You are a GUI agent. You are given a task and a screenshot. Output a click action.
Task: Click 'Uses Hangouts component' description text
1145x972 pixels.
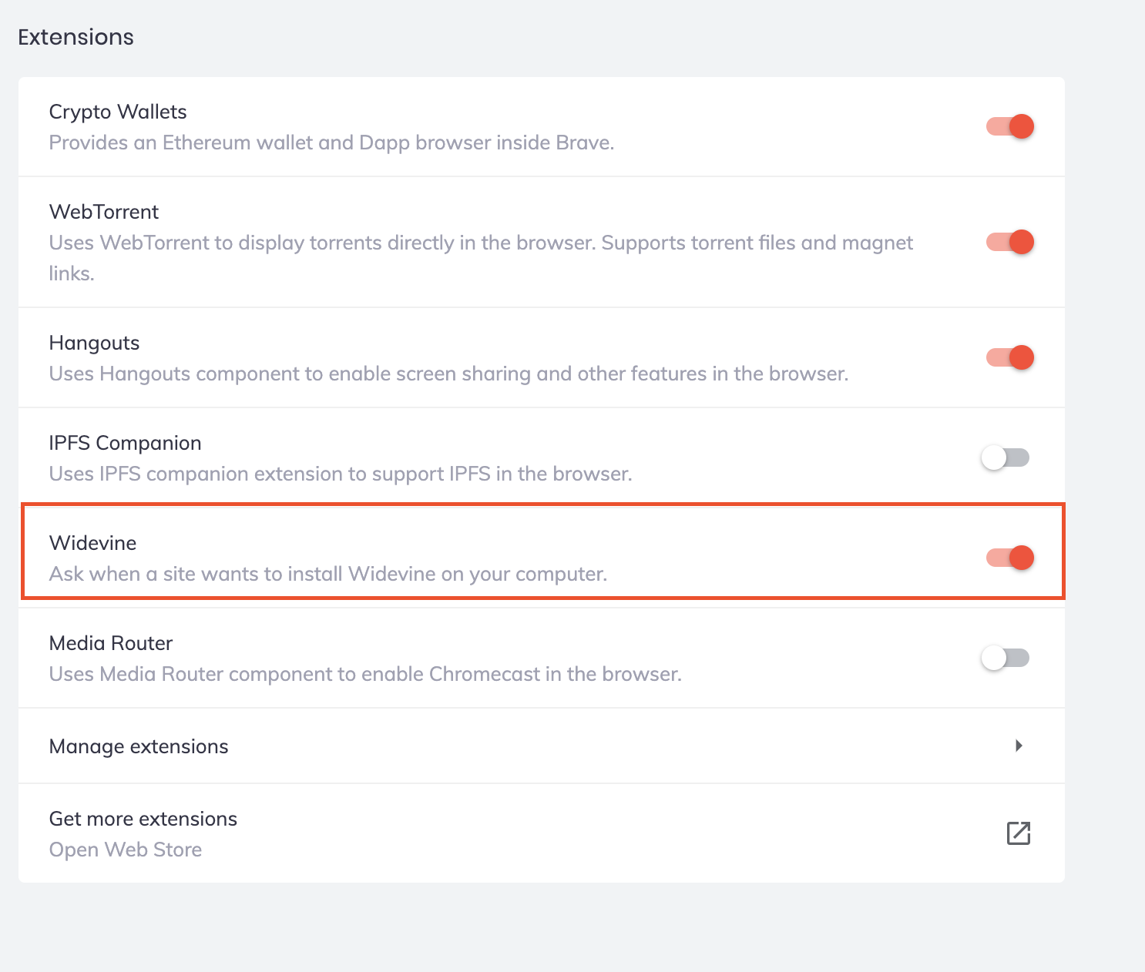pyautogui.click(x=449, y=374)
